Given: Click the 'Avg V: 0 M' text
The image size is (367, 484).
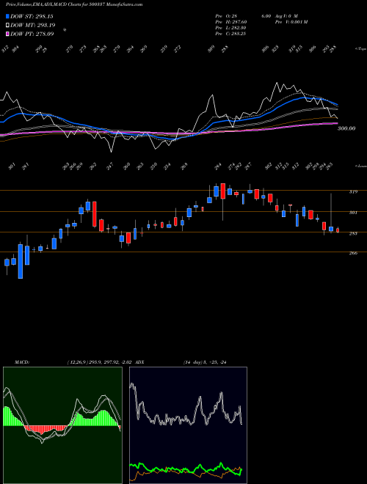Looking at the screenshot, I should [x=287, y=15].
